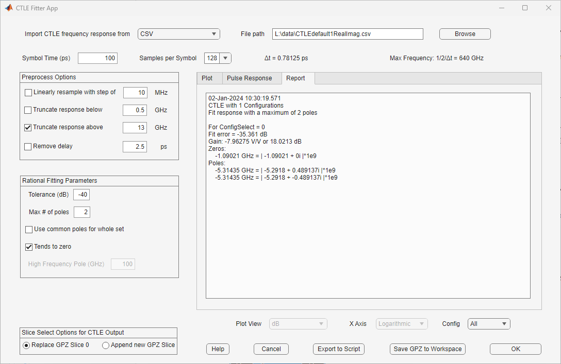Click the Symbol Time input field
The height and width of the screenshot is (364, 561).
[x=97, y=58]
